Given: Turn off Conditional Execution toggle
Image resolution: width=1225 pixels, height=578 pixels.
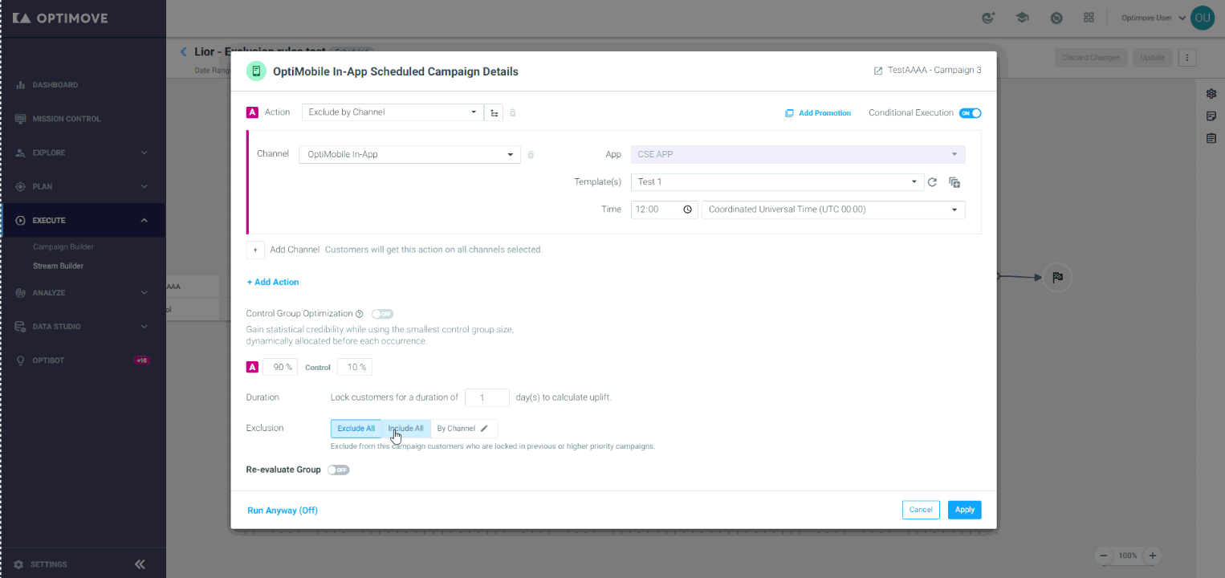Looking at the screenshot, I should pyautogui.click(x=971, y=113).
